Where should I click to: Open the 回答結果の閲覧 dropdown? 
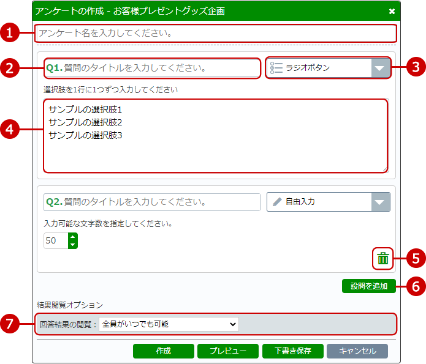[x=169, y=324]
